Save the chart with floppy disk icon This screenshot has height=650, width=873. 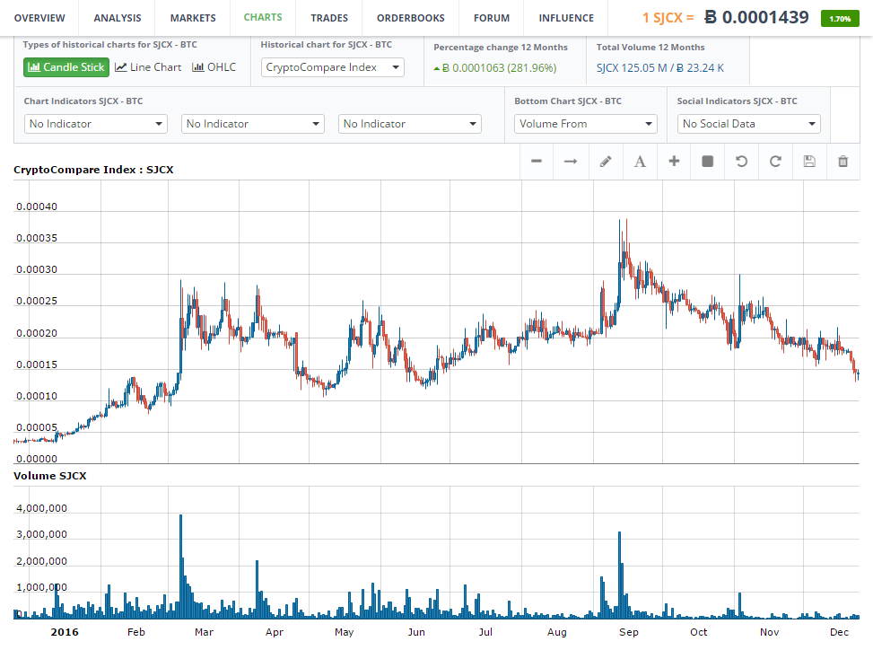(809, 162)
